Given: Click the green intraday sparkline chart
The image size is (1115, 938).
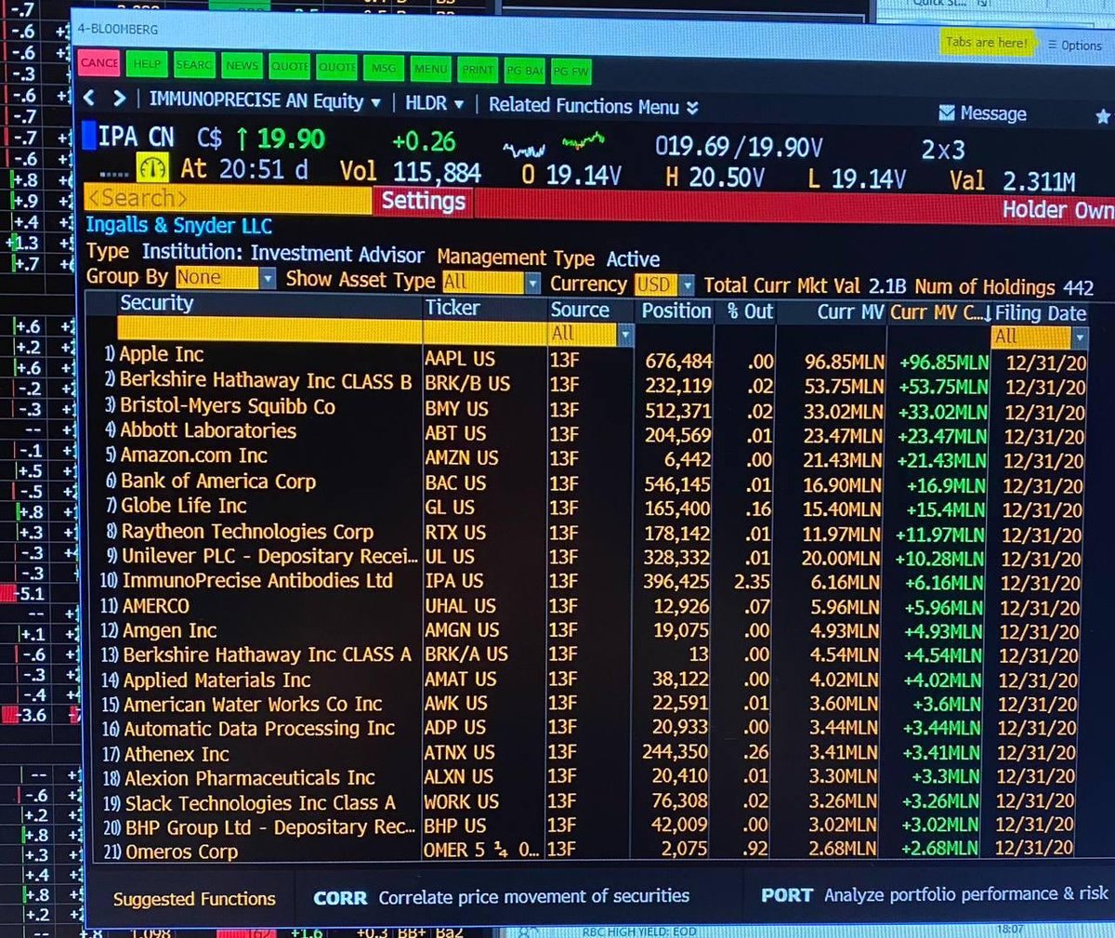Looking at the screenshot, I should (583, 142).
